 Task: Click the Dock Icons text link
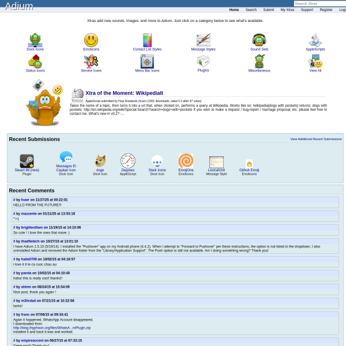pos(35,49)
